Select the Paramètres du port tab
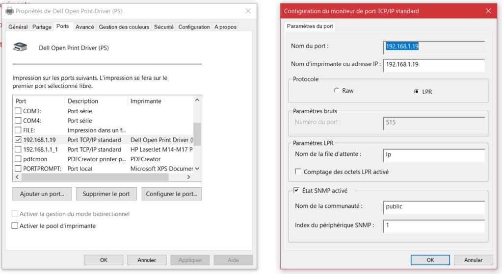Viewport: 502px width, 274px height. pyautogui.click(x=310, y=26)
